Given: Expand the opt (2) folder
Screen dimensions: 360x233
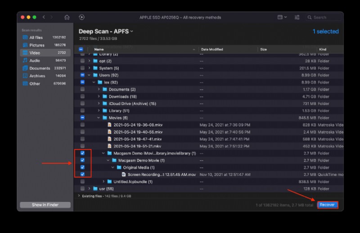Looking at the screenshot, I should coord(89,61).
